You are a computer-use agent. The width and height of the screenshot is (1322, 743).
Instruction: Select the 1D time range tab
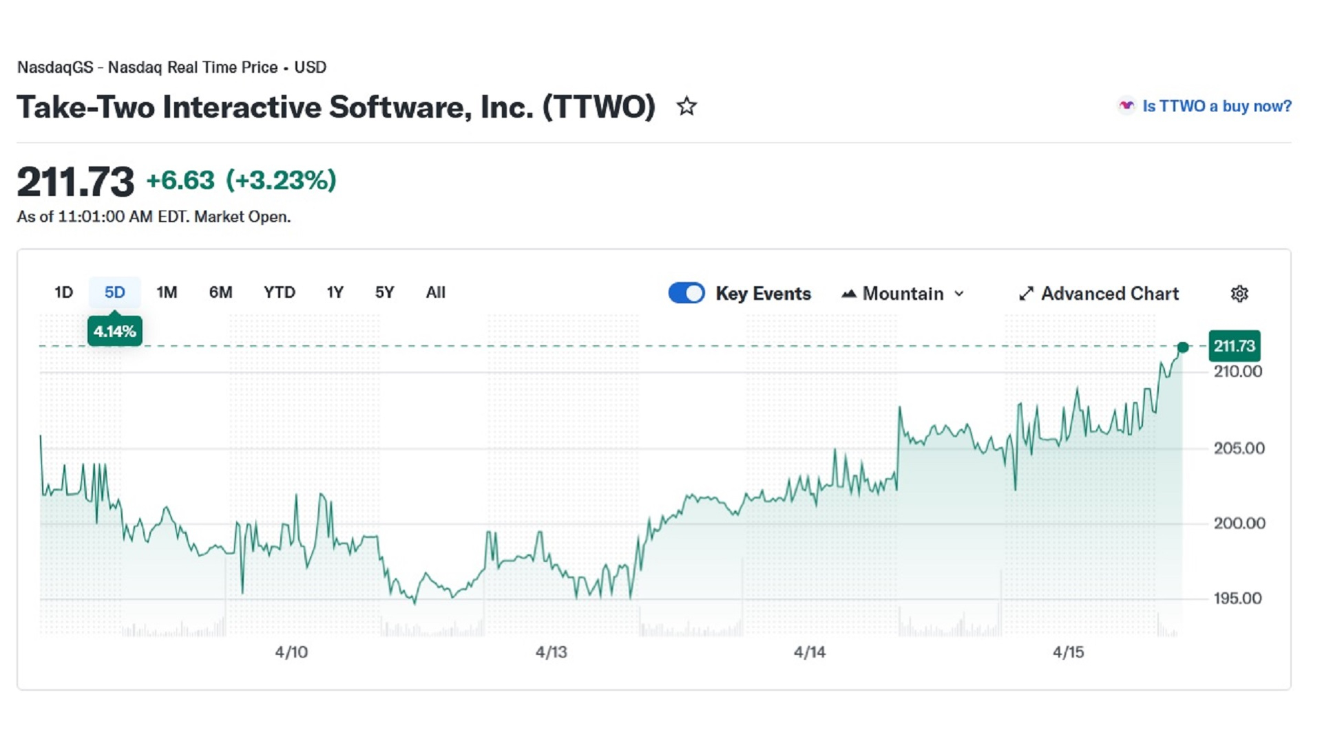(63, 292)
